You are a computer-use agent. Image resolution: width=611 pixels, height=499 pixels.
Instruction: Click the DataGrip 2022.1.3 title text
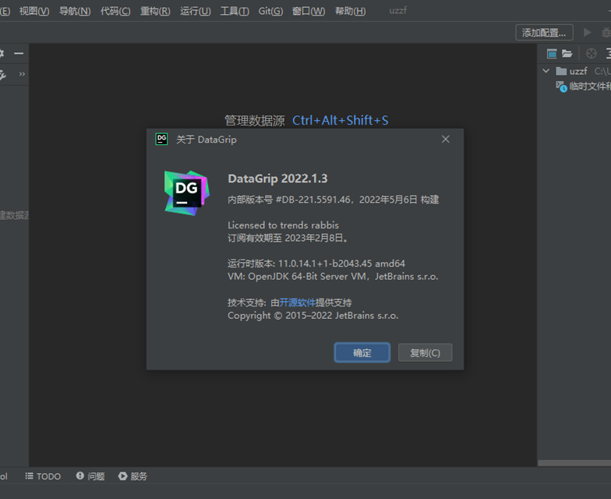[277, 179]
